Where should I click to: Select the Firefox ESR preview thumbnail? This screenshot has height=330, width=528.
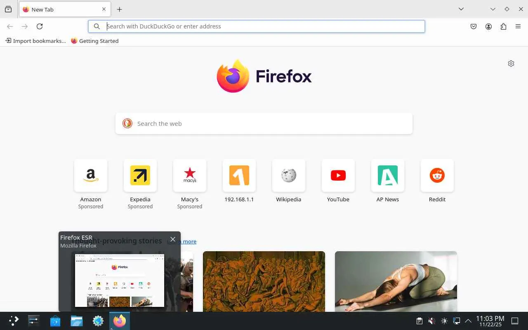120,280
